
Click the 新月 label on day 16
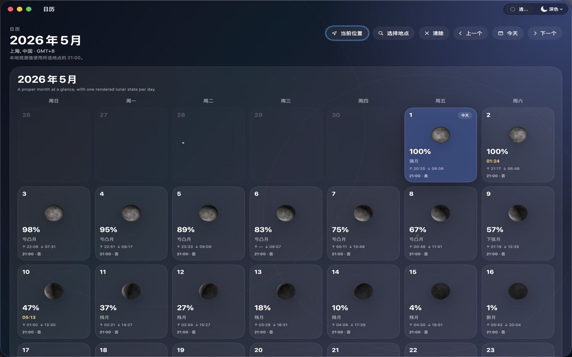(491, 317)
